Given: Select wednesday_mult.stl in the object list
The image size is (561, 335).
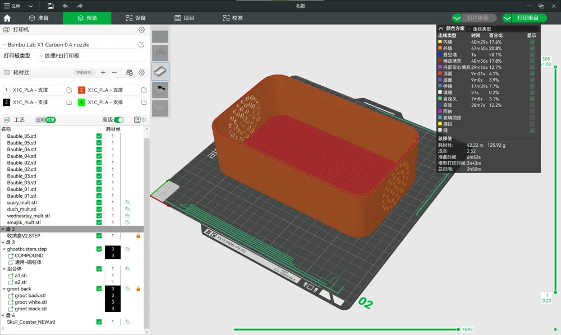Looking at the screenshot, I should 28,216.
